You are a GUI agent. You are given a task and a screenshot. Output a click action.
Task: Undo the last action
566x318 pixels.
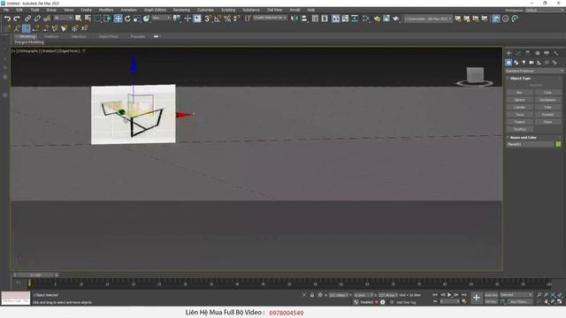point(8,18)
